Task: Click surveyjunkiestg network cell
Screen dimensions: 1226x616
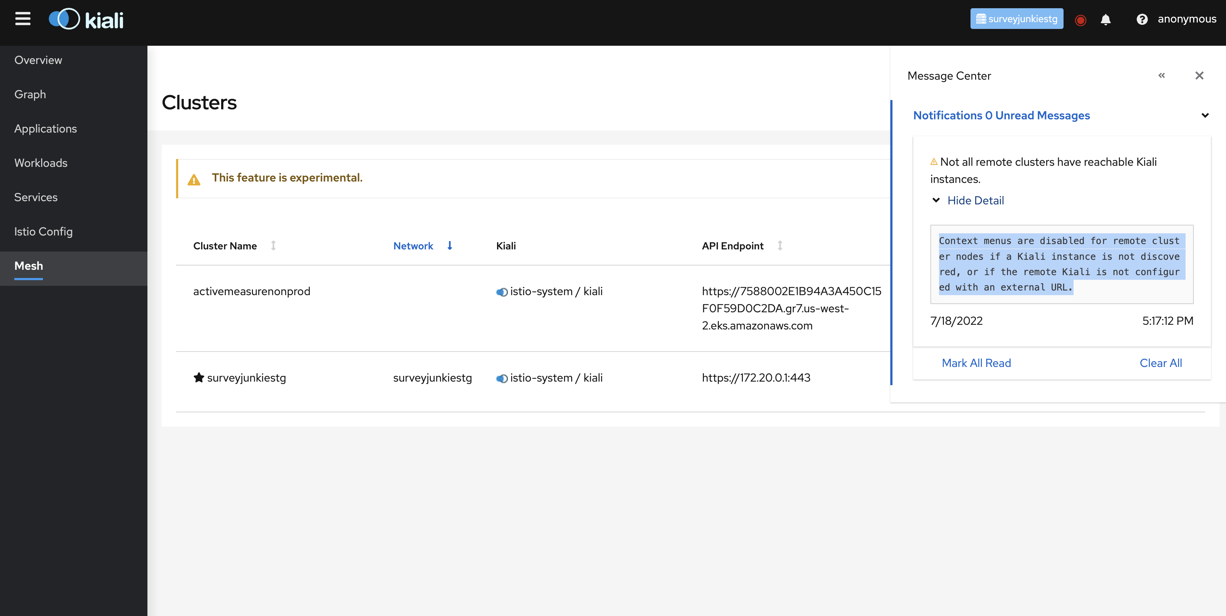Action: pos(432,378)
